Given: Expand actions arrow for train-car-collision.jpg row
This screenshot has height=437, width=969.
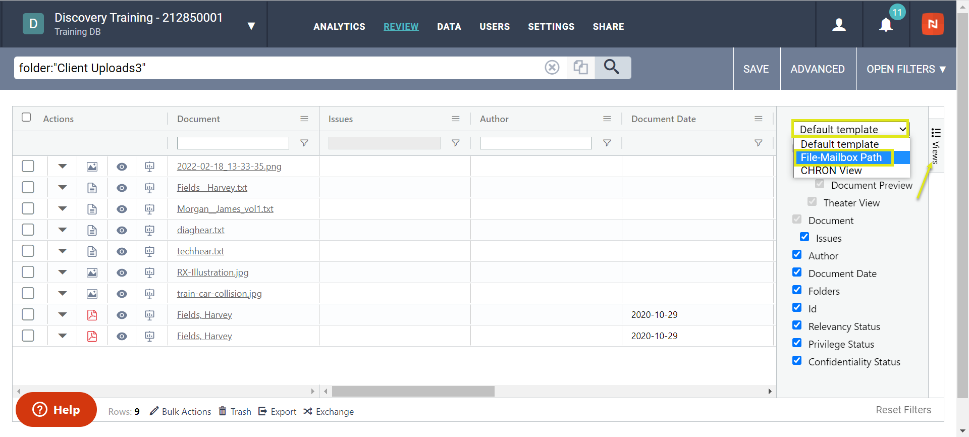Looking at the screenshot, I should click(62, 294).
